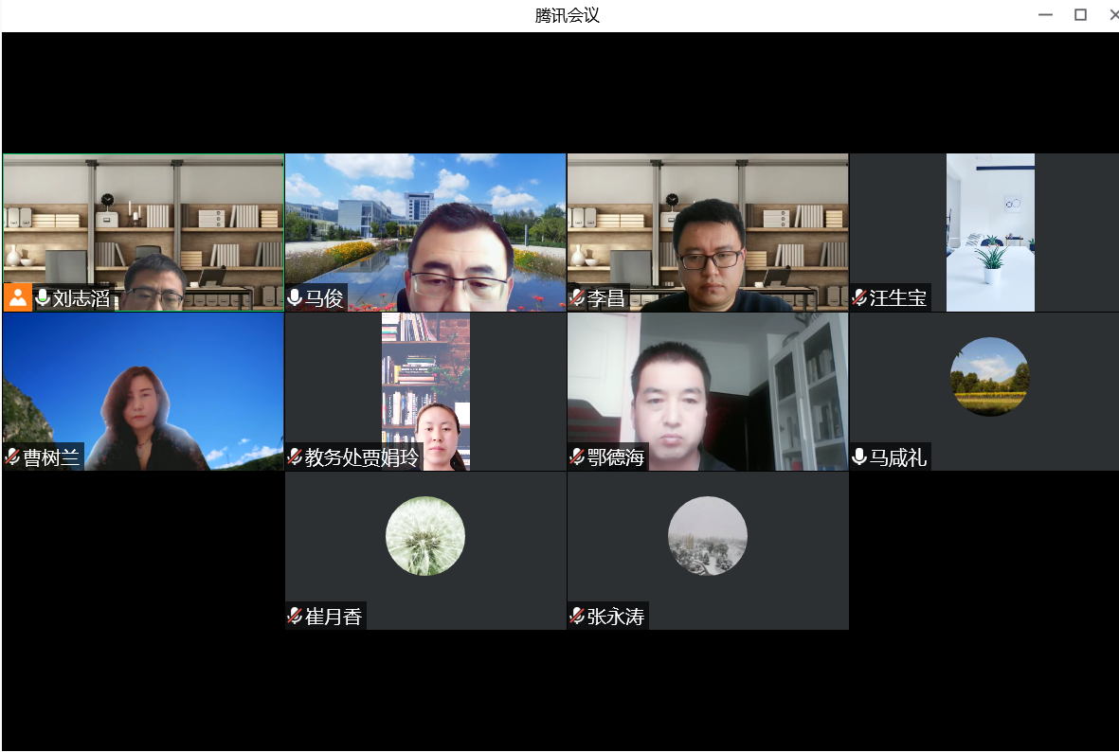The width and height of the screenshot is (1119, 752).
Task: Click the muted mic icon next to 汪生宝
Action: (859, 297)
